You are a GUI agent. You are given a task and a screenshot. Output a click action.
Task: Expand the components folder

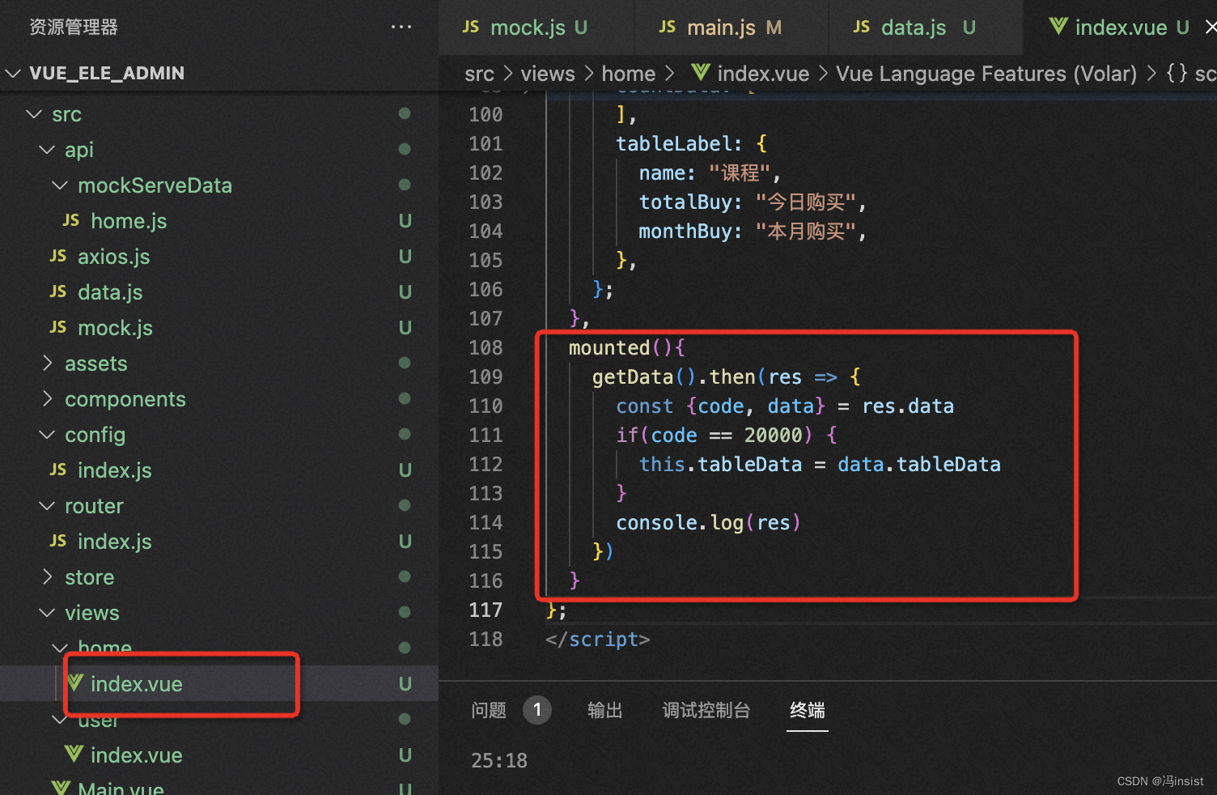(x=47, y=399)
